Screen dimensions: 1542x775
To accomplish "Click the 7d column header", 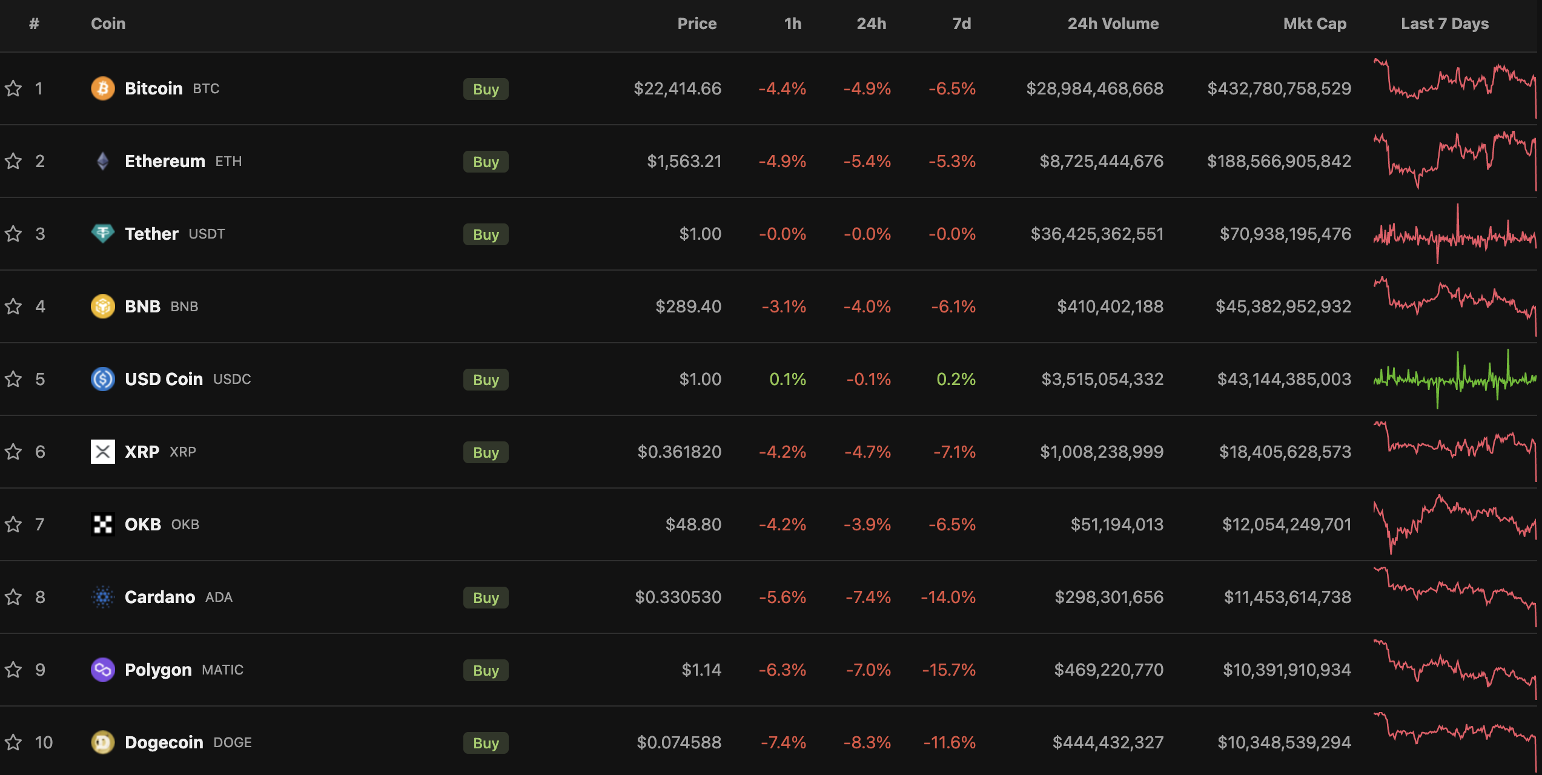I will pyautogui.click(x=961, y=24).
